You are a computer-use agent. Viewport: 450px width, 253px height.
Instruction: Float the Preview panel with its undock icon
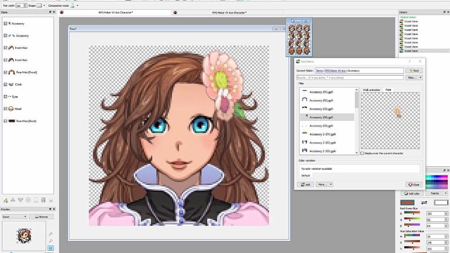50,209
